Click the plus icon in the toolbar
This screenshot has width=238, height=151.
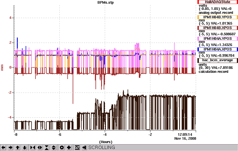pyautogui.click(x=69, y=148)
